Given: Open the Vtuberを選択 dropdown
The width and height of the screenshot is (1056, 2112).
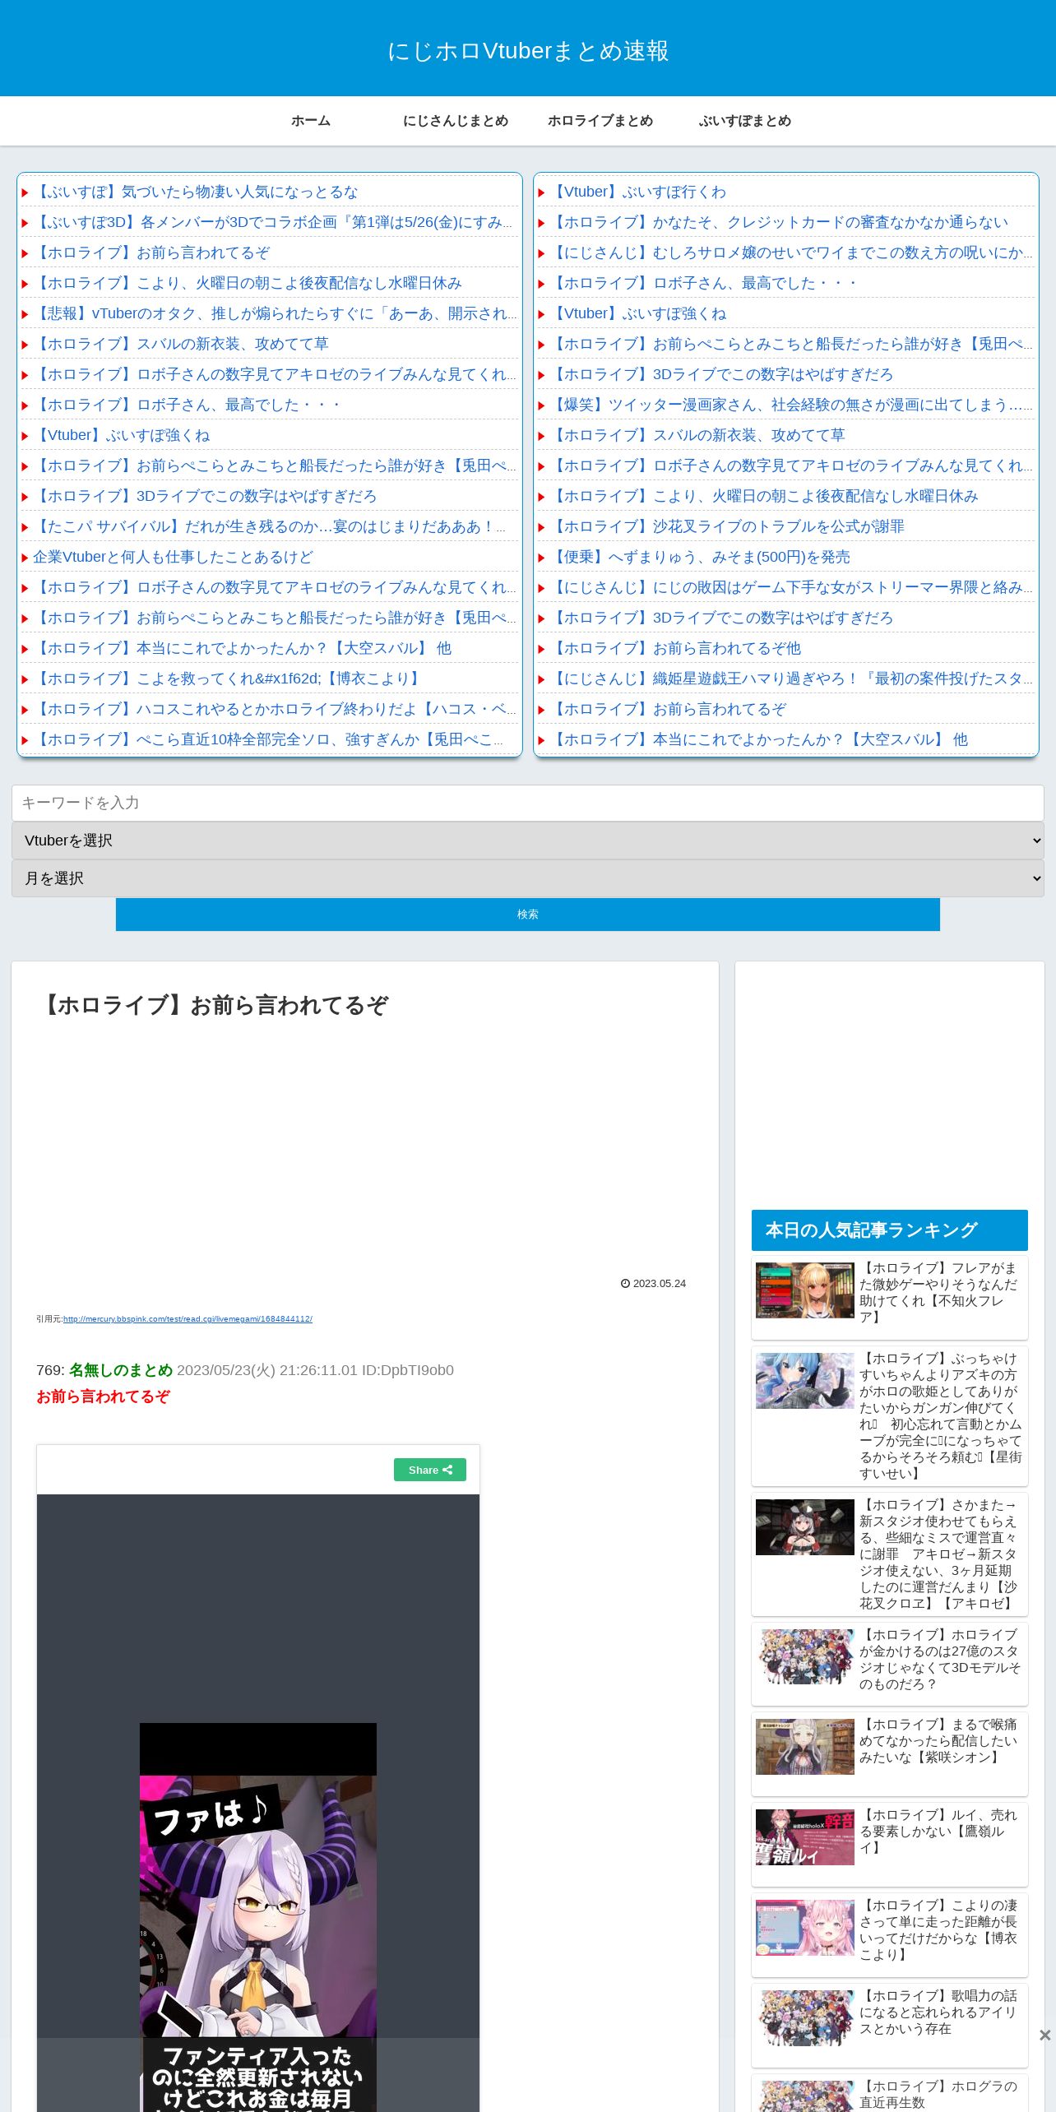Looking at the screenshot, I should click(x=528, y=841).
